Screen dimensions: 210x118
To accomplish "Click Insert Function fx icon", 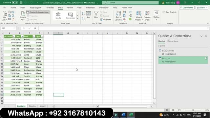I will [35, 28].
